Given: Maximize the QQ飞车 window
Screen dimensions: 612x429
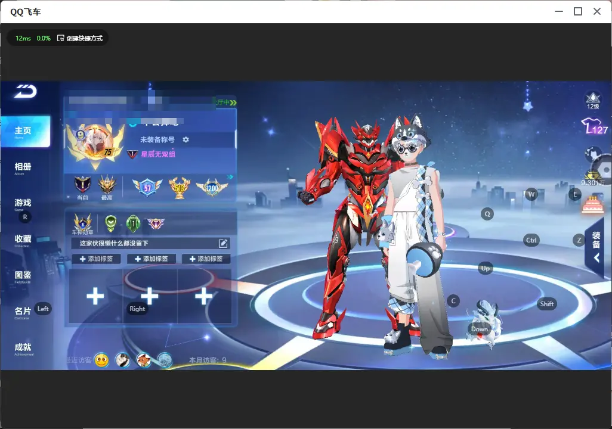Looking at the screenshot, I should point(578,11).
